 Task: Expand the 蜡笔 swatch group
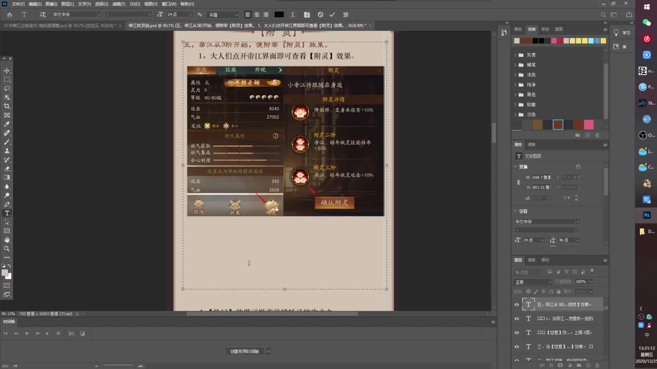(x=515, y=65)
